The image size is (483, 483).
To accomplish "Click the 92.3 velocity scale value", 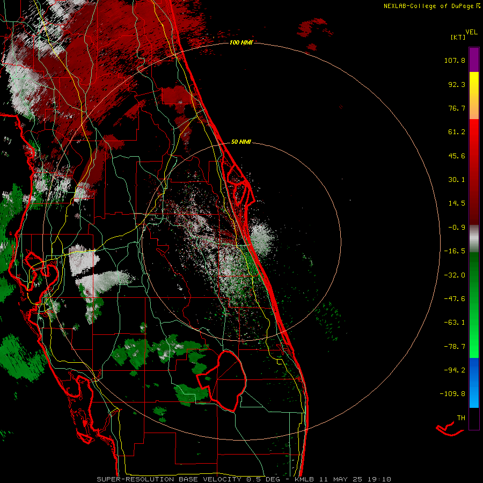I will [x=457, y=84].
